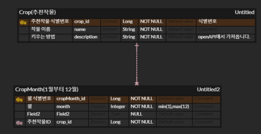The height and width of the screenshot is (134, 261).
Task: Click the pink foreign key icon in CropMonth
Action: pyautogui.click(x=19, y=123)
